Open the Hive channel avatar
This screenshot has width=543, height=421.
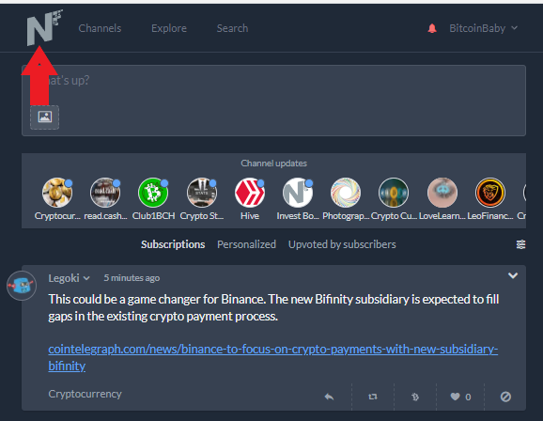[250, 193]
